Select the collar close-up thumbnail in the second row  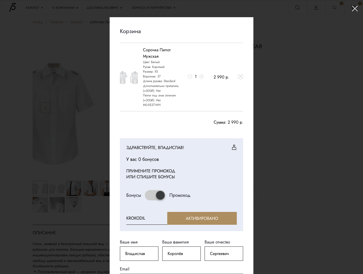pos(57,205)
